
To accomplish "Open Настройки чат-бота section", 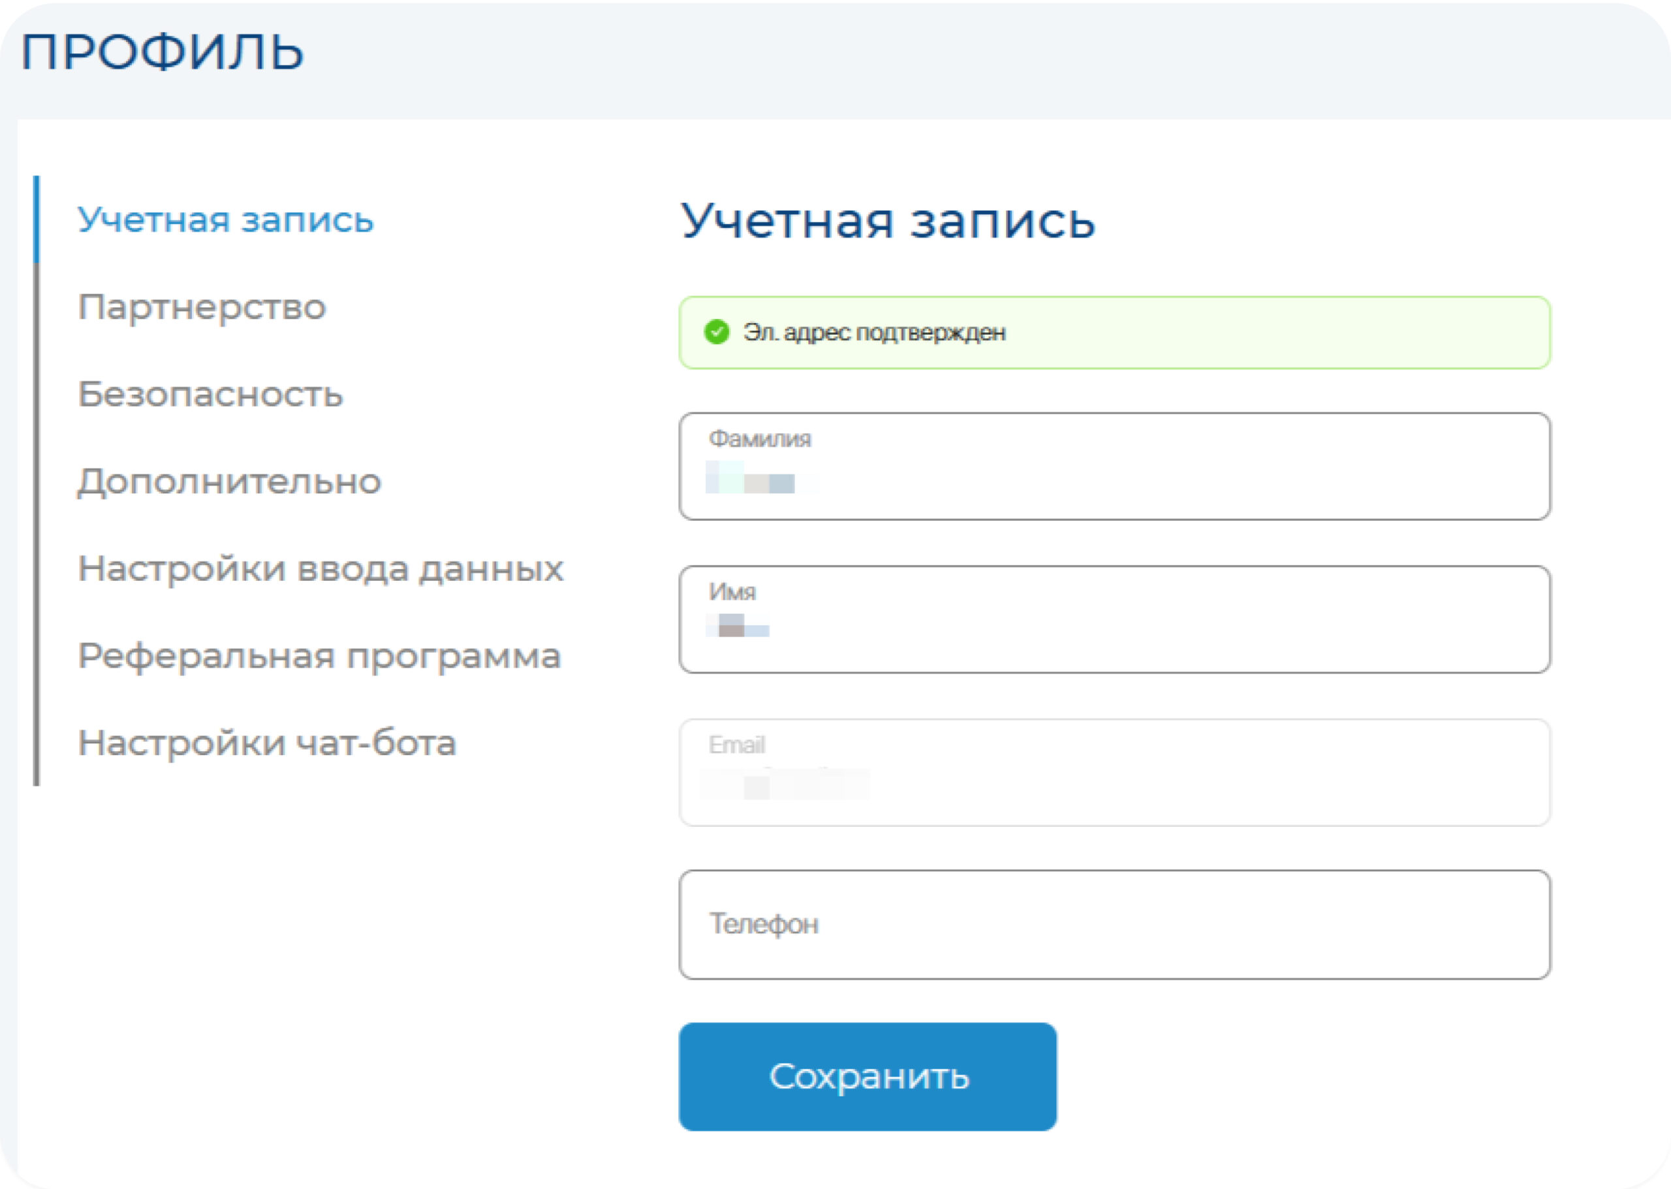I will [x=267, y=743].
